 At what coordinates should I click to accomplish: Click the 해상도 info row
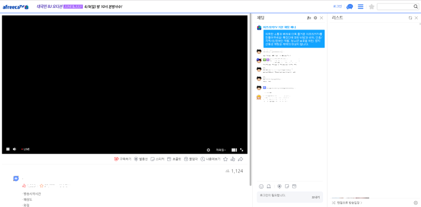click(28, 200)
